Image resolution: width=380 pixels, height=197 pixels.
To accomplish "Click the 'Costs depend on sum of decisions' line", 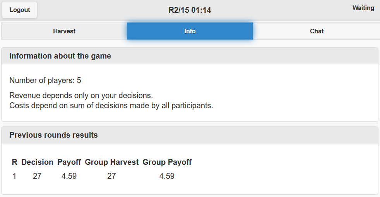I will click(x=111, y=105).
